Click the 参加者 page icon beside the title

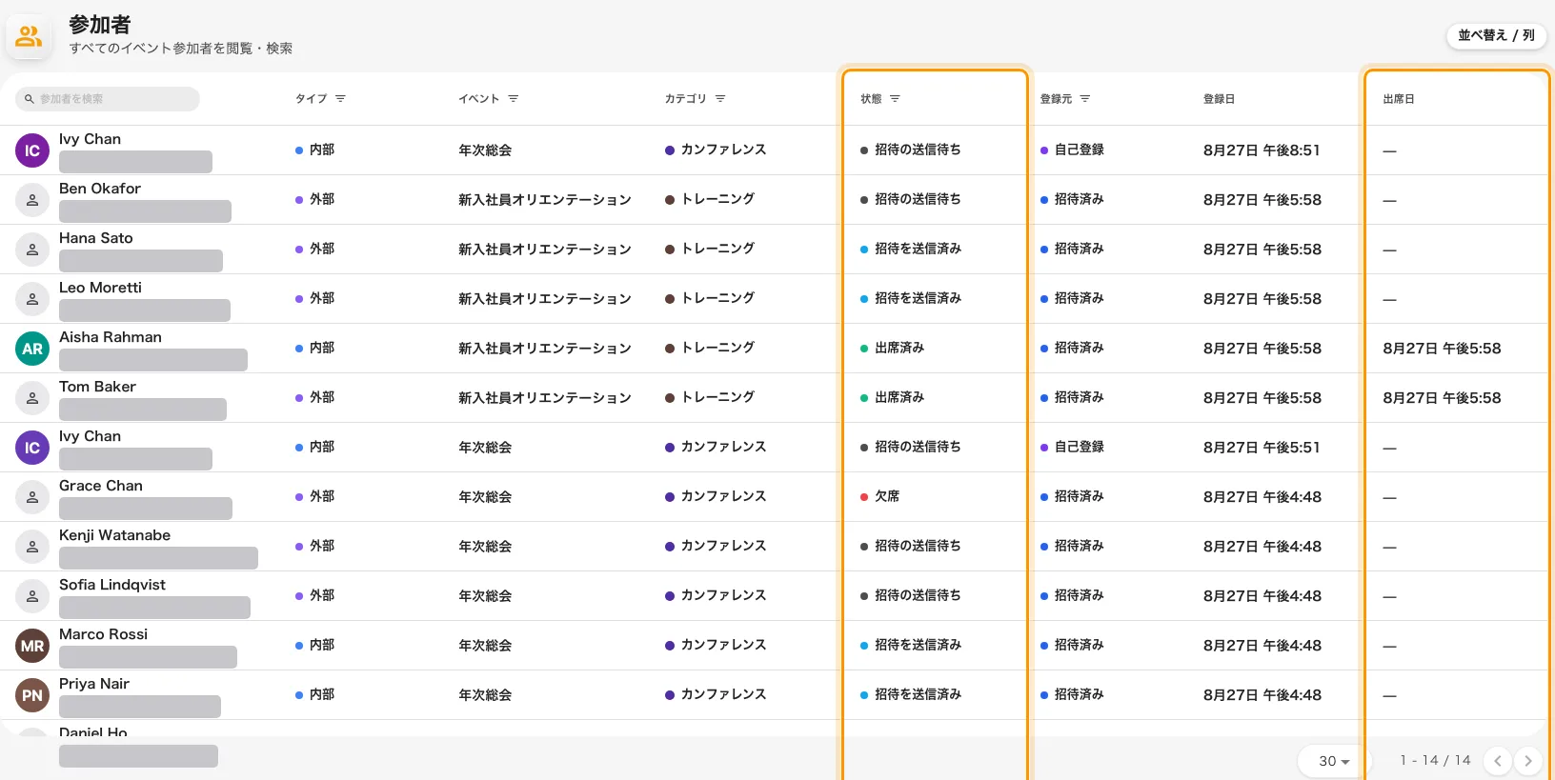click(x=30, y=37)
